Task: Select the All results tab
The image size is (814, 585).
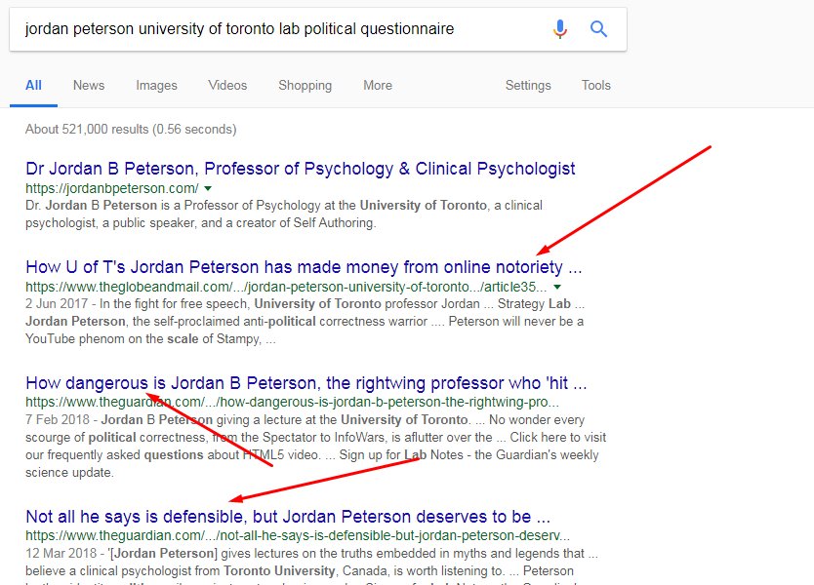Action: 33,86
